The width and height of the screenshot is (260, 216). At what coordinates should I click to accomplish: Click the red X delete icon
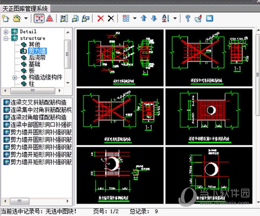[101, 19]
